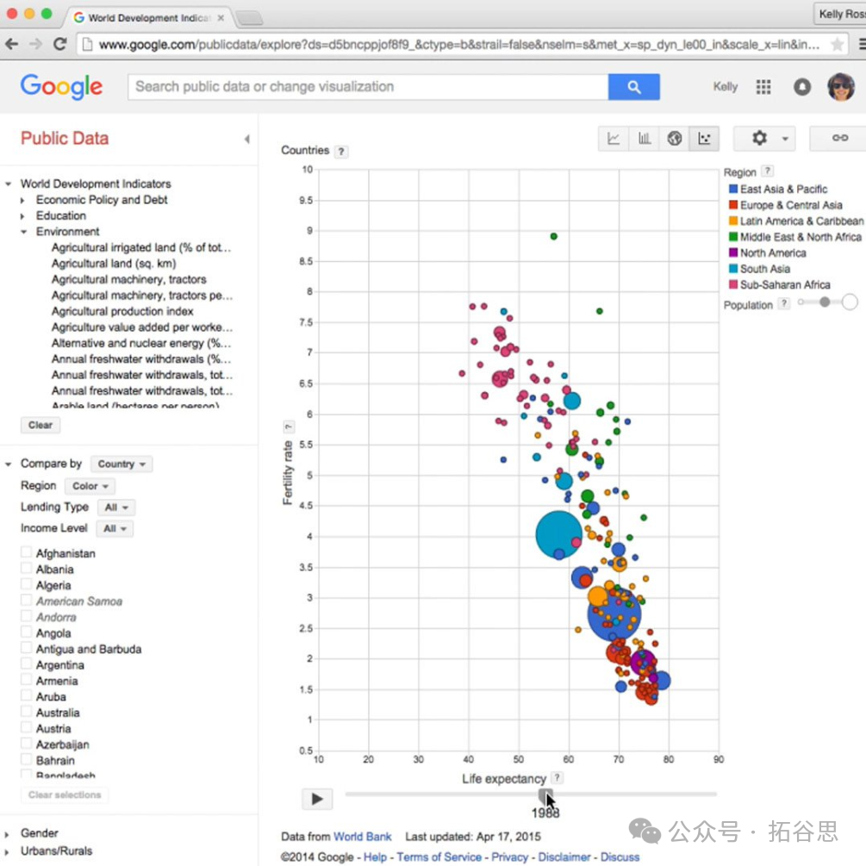Check the Algeria checkbox
The image size is (866, 866).
point(26,584)
